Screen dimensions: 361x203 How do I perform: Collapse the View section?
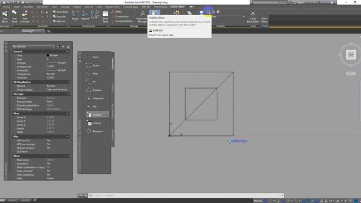pos(67,113)
